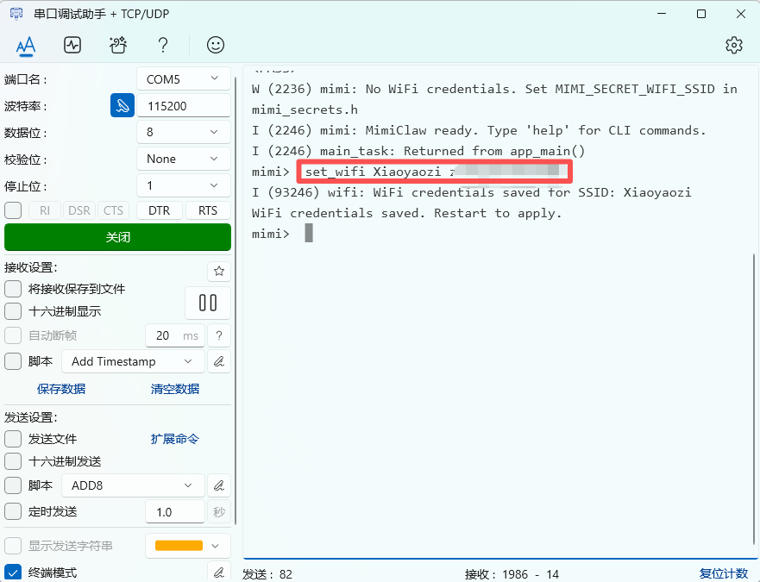Open the orange color swatch dropdown

click(x=187, y=546)
